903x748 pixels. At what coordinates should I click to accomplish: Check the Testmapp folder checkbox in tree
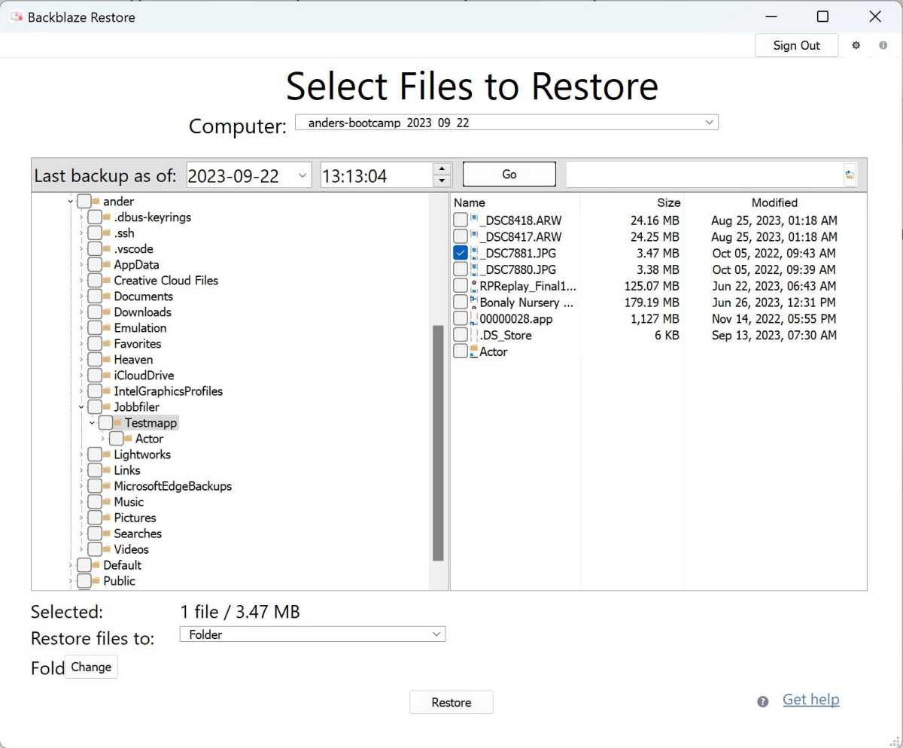[x=105, y=423]
